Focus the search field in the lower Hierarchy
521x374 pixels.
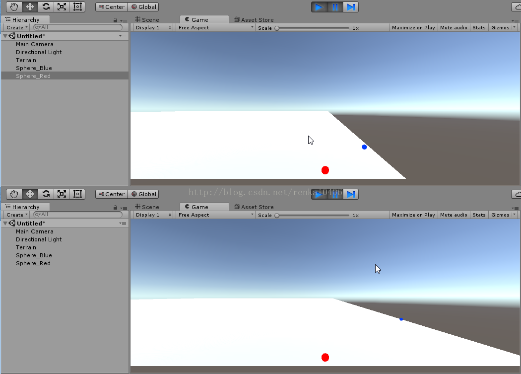(78, 215)
